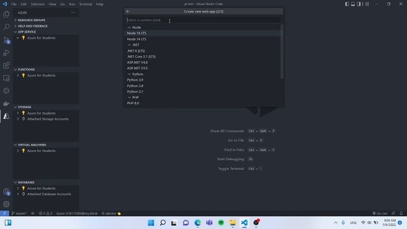
Task: Publish changes with the cloud sync icon
Action: pyautogui.click(x=32, y=214)
